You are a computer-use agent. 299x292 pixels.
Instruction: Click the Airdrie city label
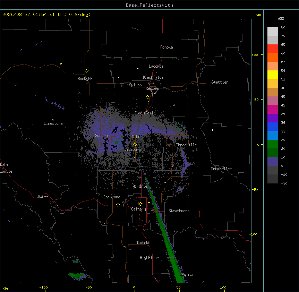[x=140, y=186]
